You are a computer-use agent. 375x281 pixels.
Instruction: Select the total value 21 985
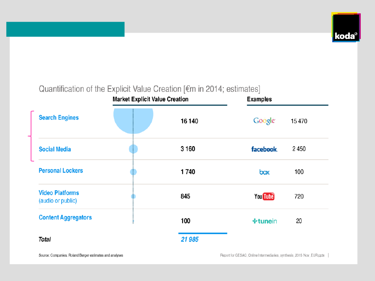click(189, 239)
